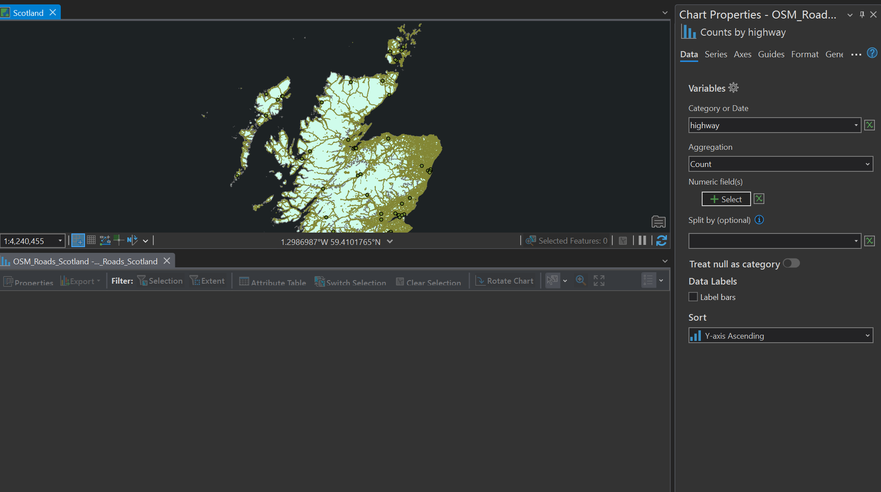
Task: Click the Variables gear settings icon
Action: [x=733, y=88]
